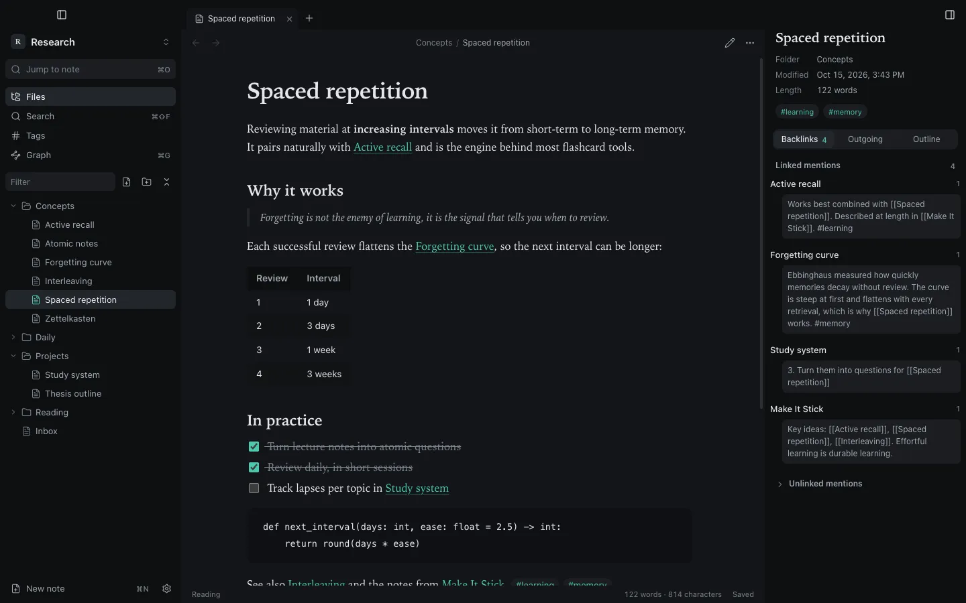Open Search in sidebar
966x603 pixels.
click(91, 116)
